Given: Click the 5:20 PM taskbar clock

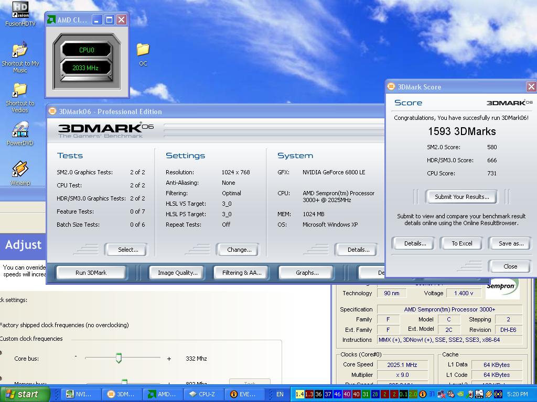Looking at the screenshot, I should pyautogui.click(x=518, y=394).
